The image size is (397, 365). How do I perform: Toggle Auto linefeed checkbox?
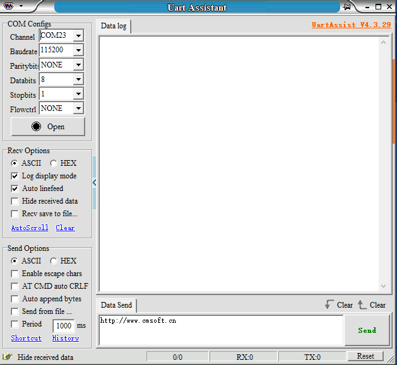(15, 188)
